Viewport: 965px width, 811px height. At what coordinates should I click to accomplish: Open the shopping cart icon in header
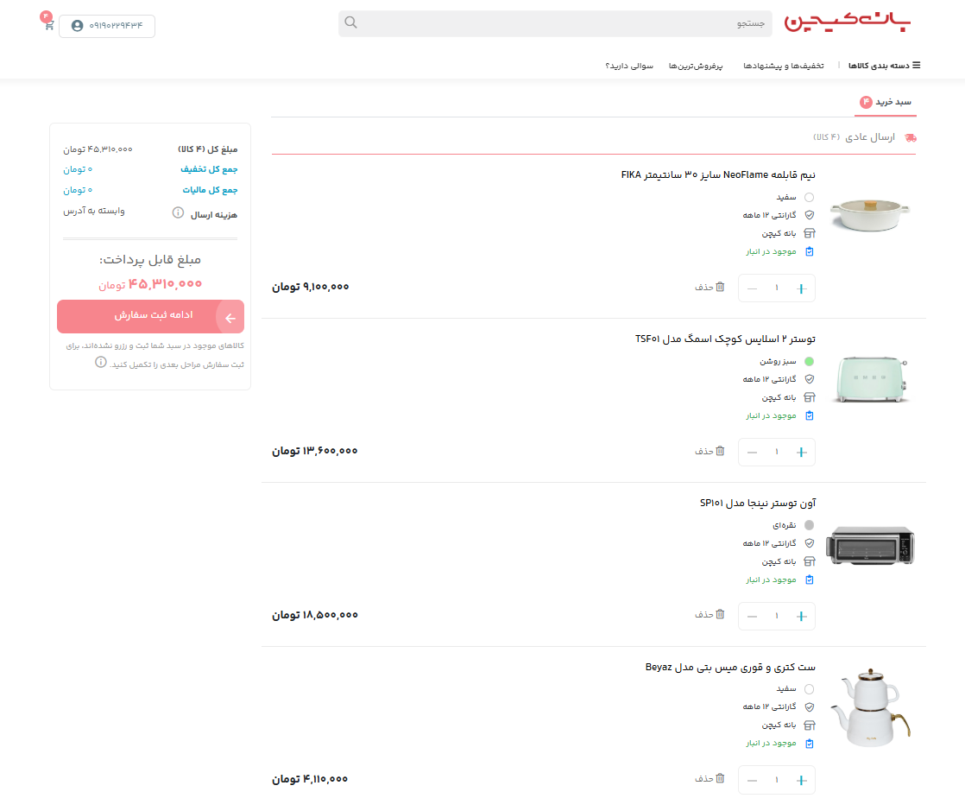[x=48, y=25]
